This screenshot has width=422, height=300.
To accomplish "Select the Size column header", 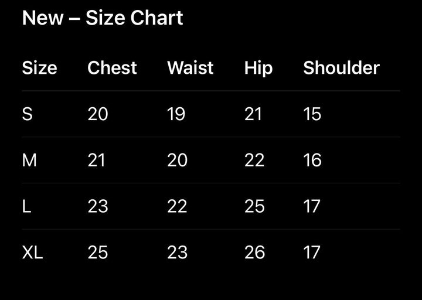I will [x=39, y=68].
